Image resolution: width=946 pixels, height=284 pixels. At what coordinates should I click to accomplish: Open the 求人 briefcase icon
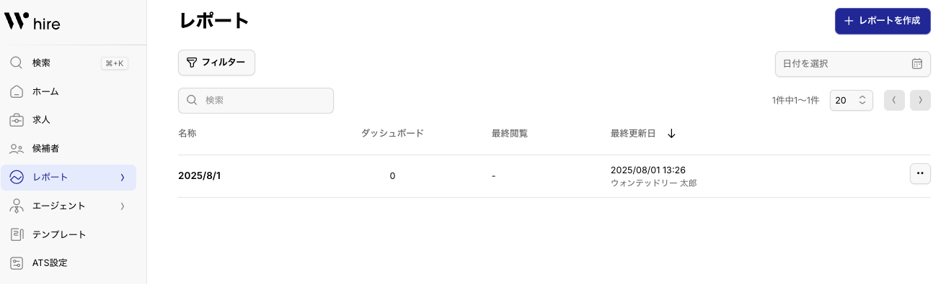click(x=17, y=120)
